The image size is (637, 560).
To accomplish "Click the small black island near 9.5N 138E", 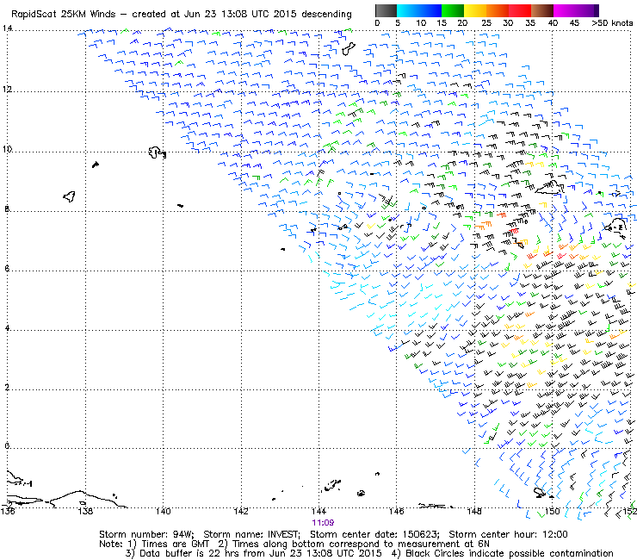I will [x=96, y=165].
